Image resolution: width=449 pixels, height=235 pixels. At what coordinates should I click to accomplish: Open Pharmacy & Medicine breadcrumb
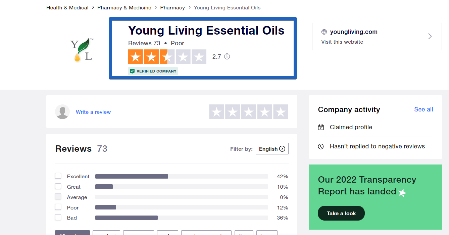(x=124, y=7)
